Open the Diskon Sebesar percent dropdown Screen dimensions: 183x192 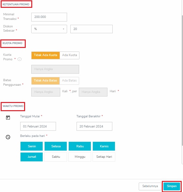coord(49,29)
